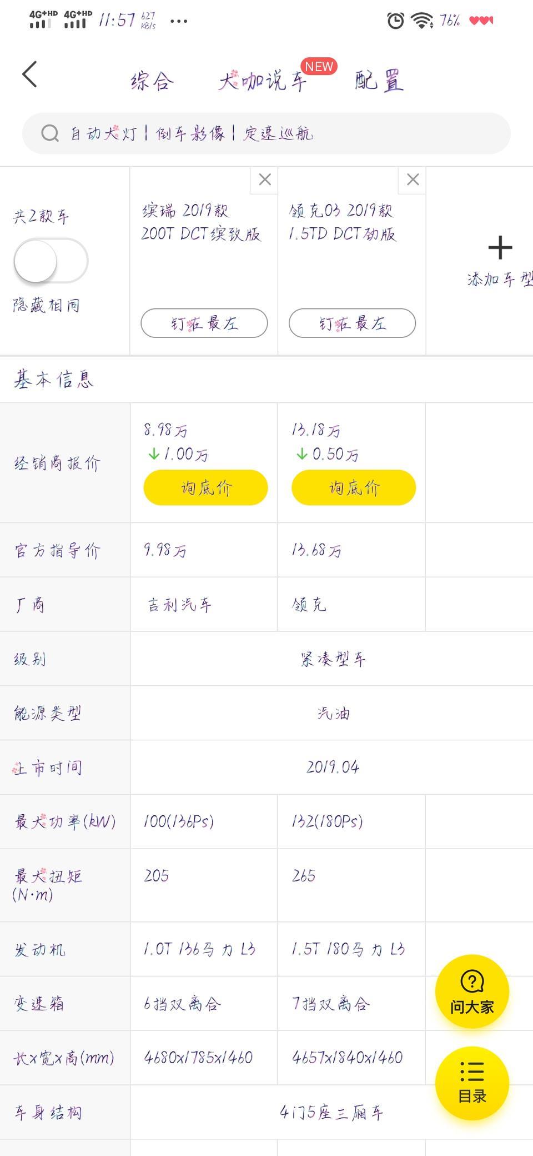Tap the Wi-Fi status bar icon
Image resolution: width=533 pixels, height=1156 pixels.
point(422,21)
